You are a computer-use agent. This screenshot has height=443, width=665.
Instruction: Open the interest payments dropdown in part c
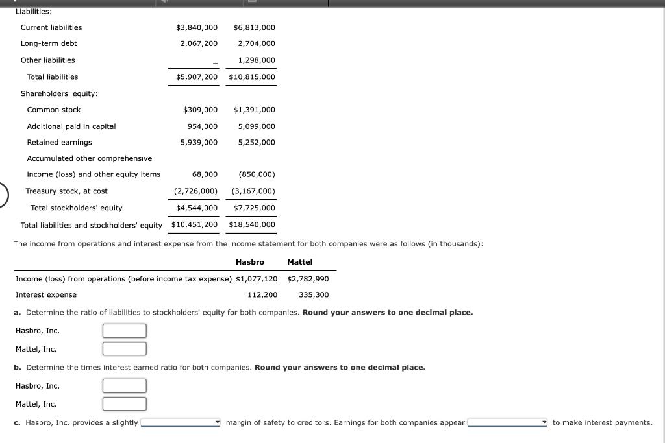coord(505,422)
